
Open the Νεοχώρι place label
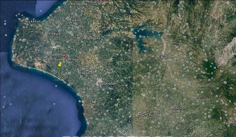(54, 34)
